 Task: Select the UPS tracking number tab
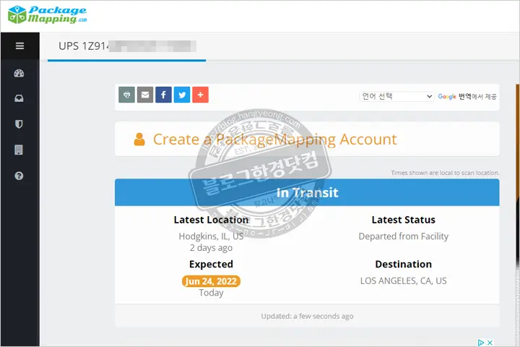(x=127, y=46)
